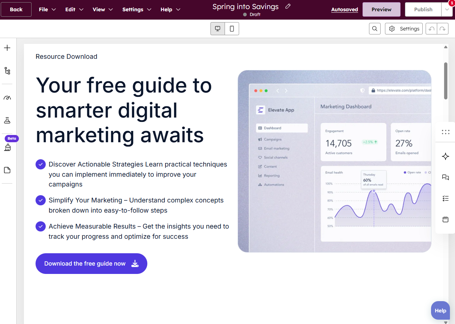Expand the Publish dropdown arrow

click(x=447, y=9)
